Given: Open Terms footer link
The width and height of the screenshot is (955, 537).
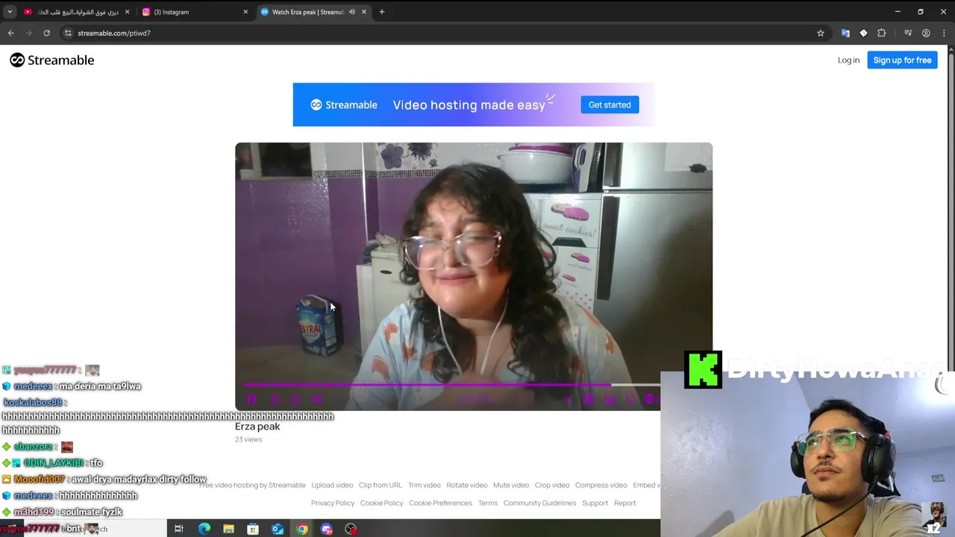Looking at the screenshot, I should coord(488,503).
